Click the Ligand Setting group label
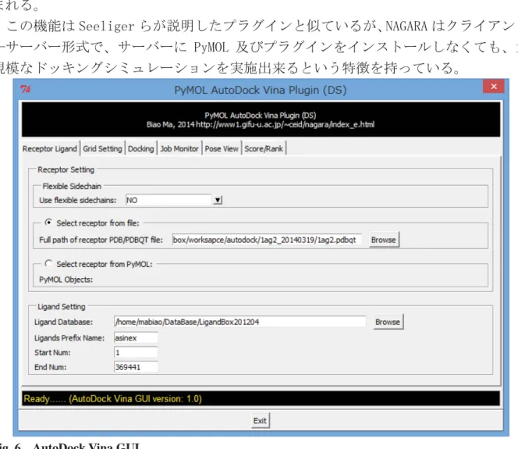The height and width of the screenshot is (449, 518). pyautogui.click(x=62, y=307)
